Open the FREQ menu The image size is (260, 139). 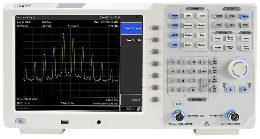click(x=174, y=15)
